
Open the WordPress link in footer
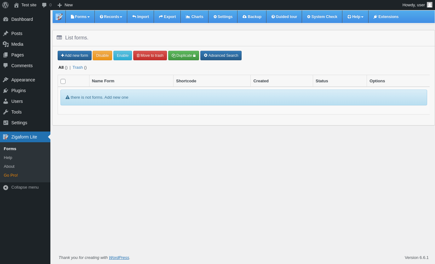[x=119, y=257]
